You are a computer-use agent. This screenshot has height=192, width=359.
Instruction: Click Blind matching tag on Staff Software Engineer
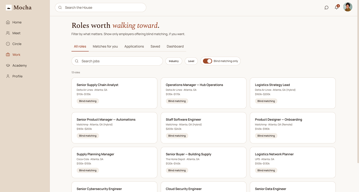click(177, 136)
